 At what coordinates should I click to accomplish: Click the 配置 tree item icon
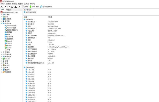click(4, 68)
